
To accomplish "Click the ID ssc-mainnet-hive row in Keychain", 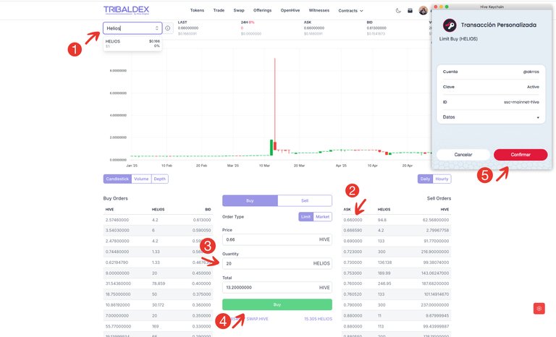I will click(x=491, y=102).
